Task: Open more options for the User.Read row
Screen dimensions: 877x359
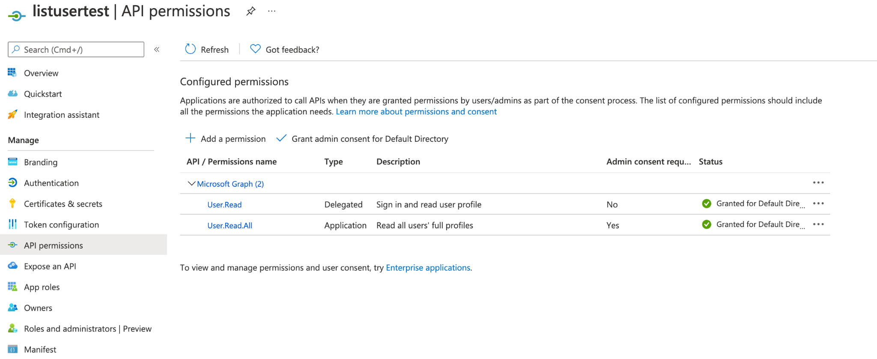Action: [818, 203]
